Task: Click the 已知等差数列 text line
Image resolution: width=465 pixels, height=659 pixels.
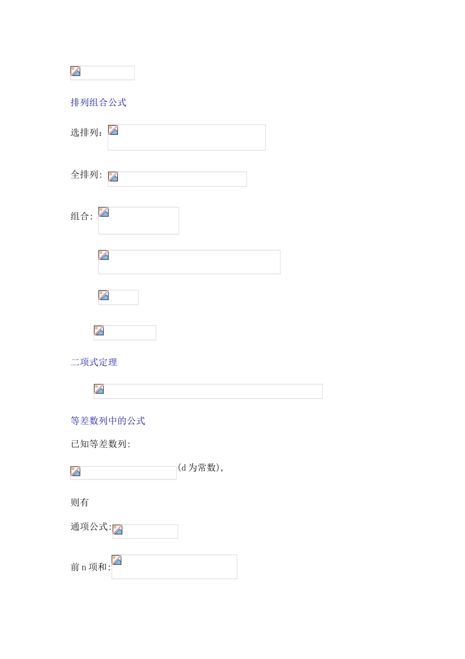Action: [100, 444]
